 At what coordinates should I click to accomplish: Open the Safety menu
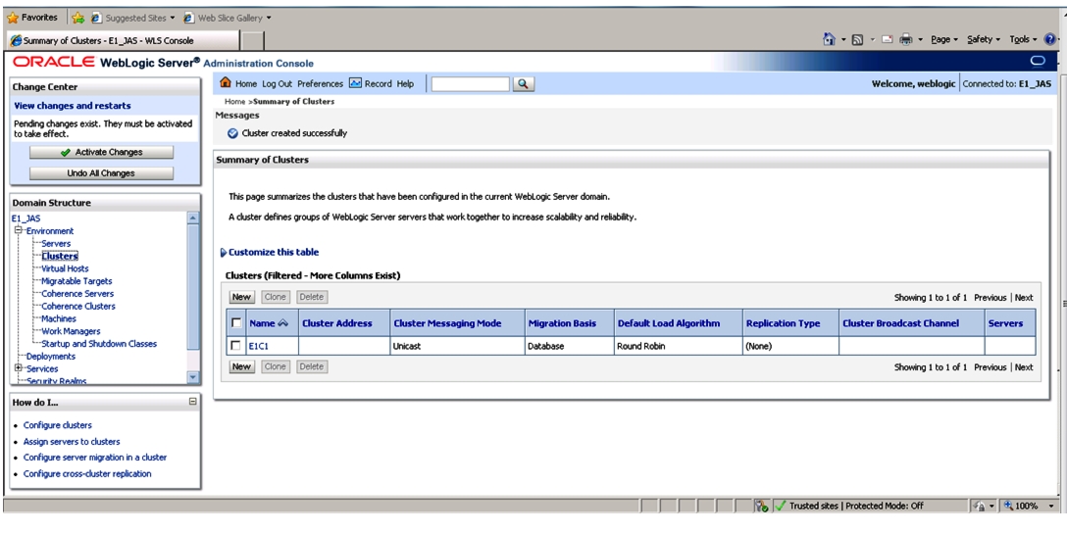[x=984, y=39]
